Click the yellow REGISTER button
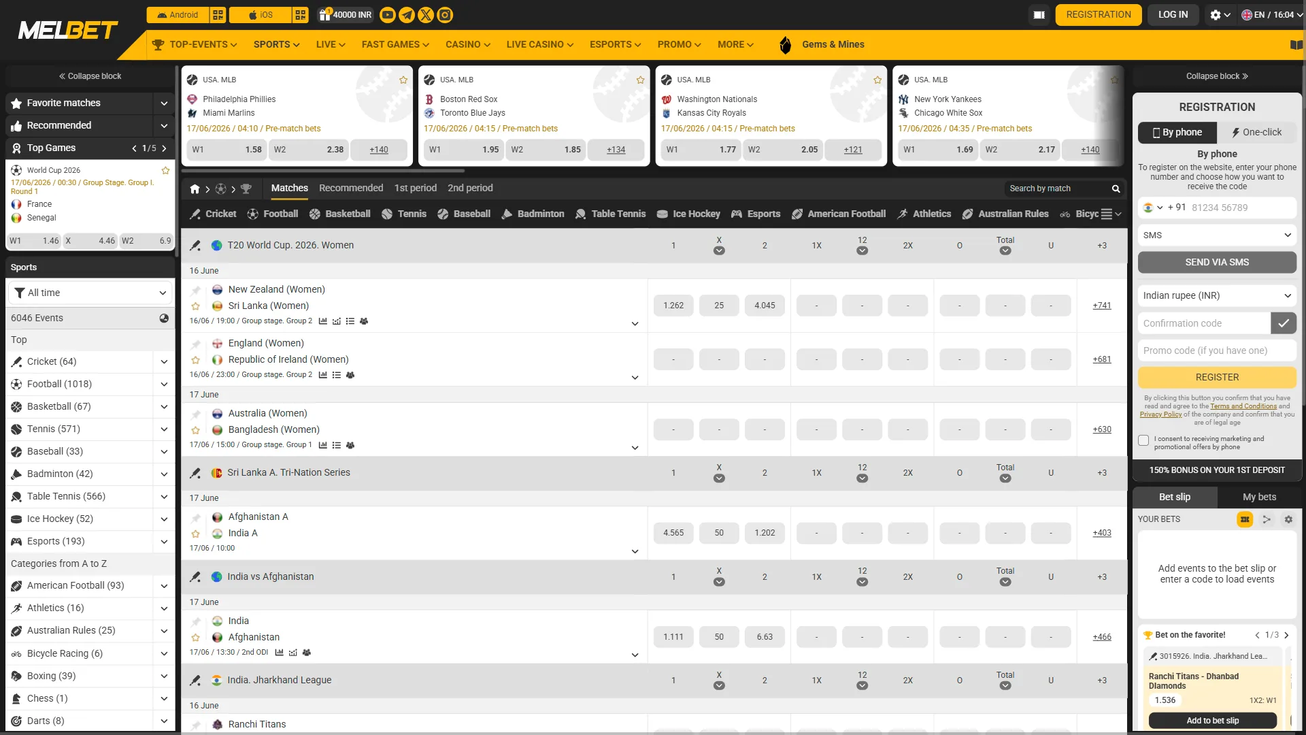The height and width of the screenshot is (735, 1306). pos(1217,378)
